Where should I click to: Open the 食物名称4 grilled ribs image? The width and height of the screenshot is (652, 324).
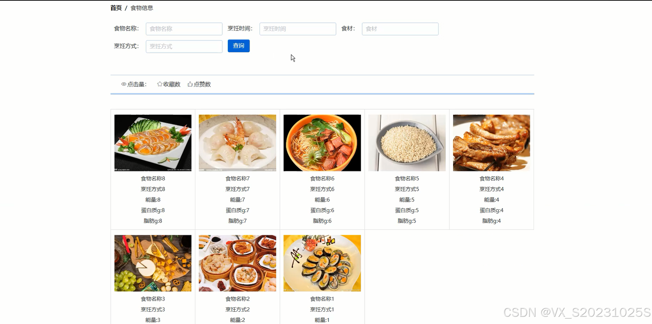[492, 143]
